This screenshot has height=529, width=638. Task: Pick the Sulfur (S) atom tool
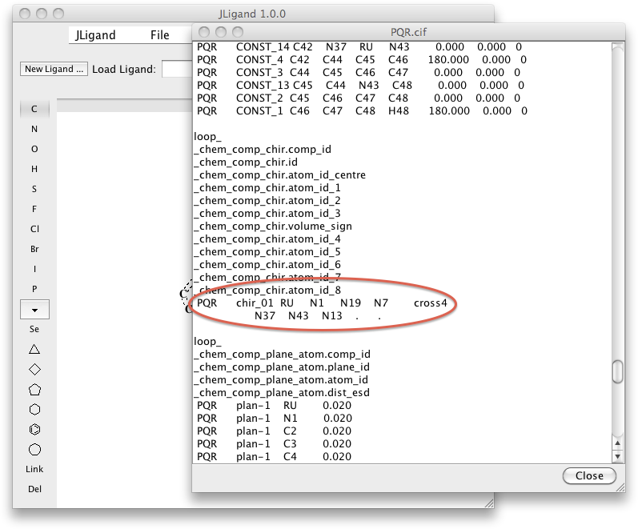(x=34, y=189)
